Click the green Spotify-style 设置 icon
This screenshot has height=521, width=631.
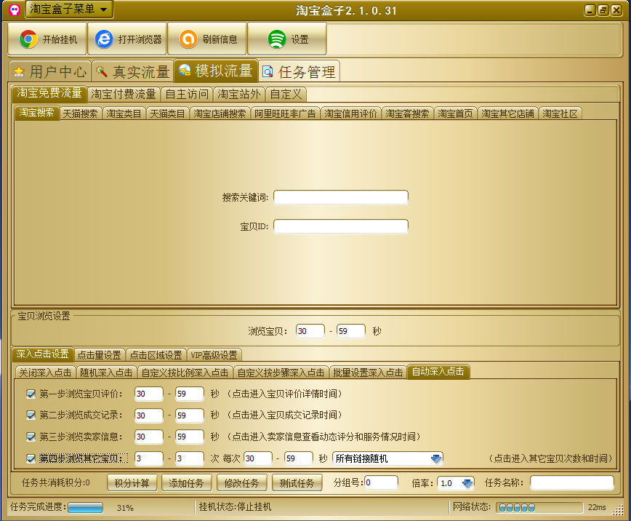(x=276, y=39)
